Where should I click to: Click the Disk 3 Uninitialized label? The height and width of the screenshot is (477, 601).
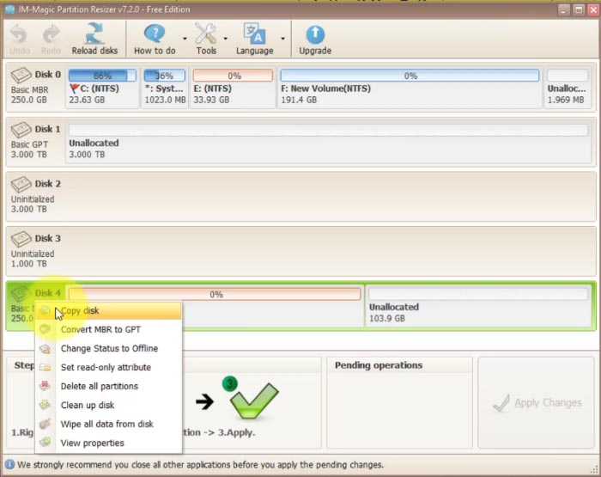tap(33, 254)
